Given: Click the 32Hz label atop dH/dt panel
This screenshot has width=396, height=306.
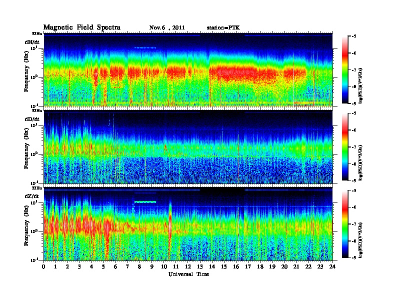Looking at the screenshot, I should (36, 33).
